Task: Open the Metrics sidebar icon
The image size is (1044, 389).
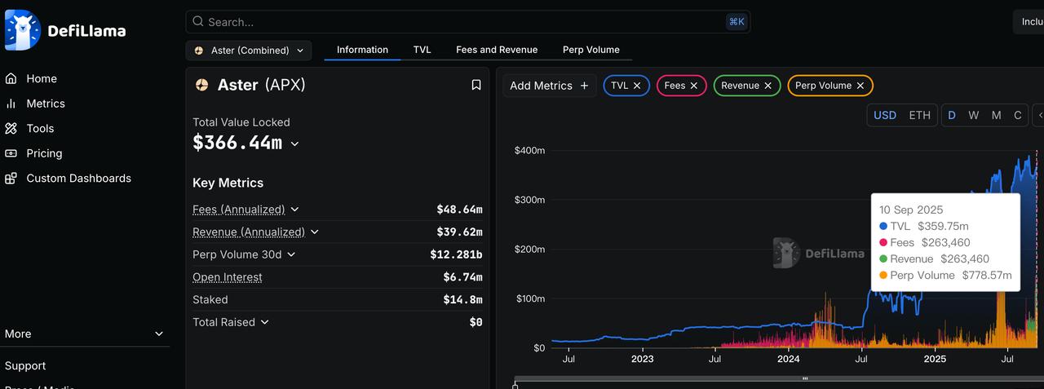Action: (11, 104)
